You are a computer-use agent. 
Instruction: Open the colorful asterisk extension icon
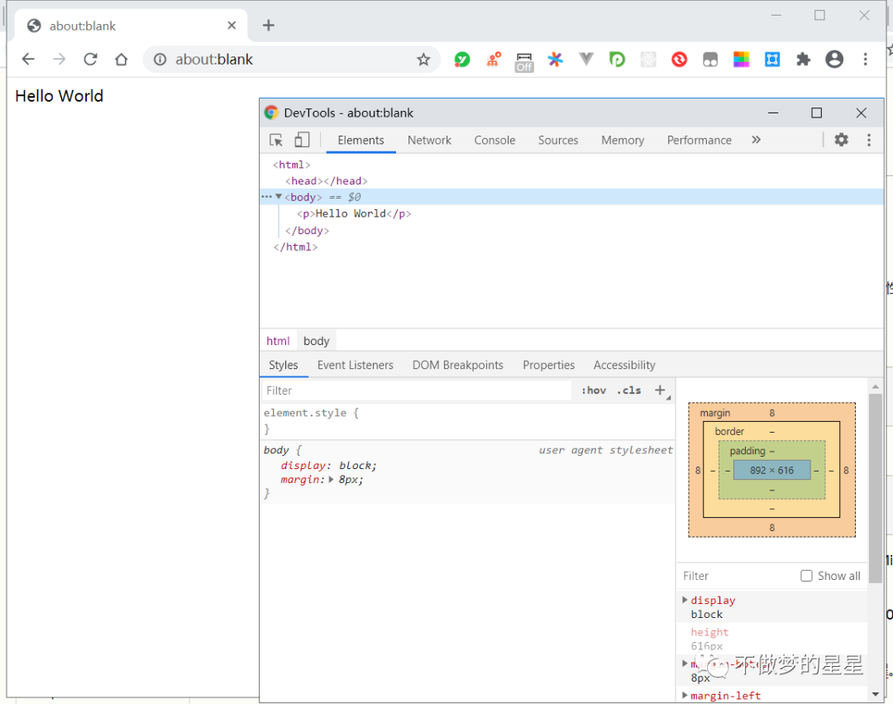(x=555, y=60)
